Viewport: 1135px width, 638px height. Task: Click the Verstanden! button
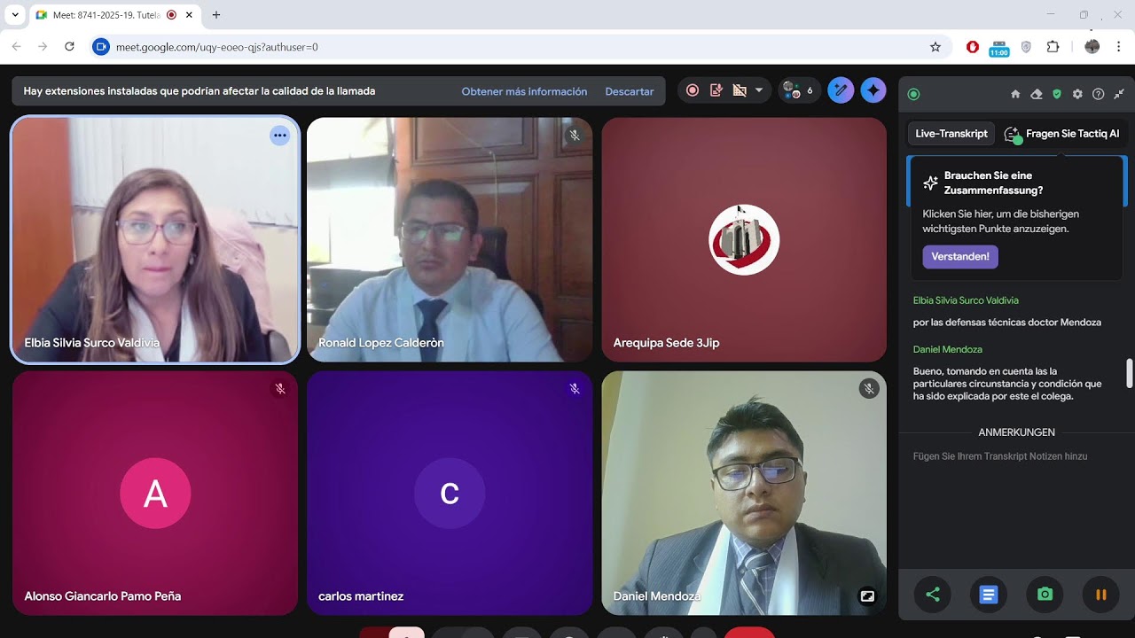(x=960, y=257)
